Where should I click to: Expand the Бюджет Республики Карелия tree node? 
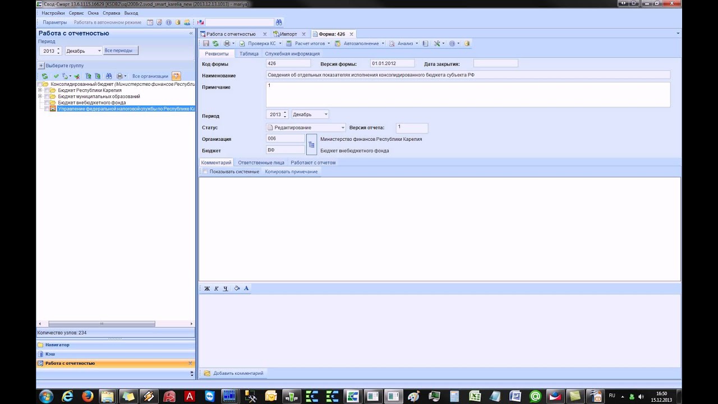tap(40, 90)
